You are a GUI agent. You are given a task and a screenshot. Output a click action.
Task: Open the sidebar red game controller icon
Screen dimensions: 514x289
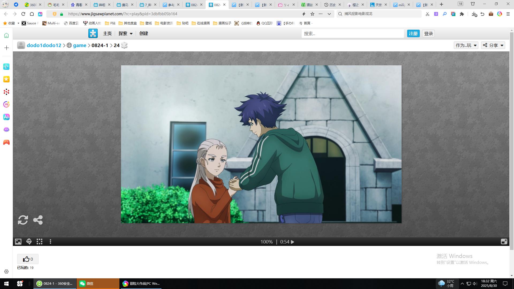pyautogui.click(x=6, y=142)
